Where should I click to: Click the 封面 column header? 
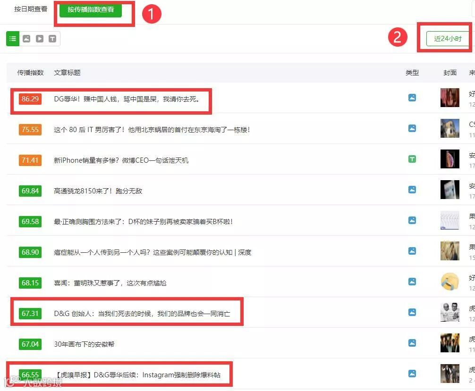[x=450, y=73]
